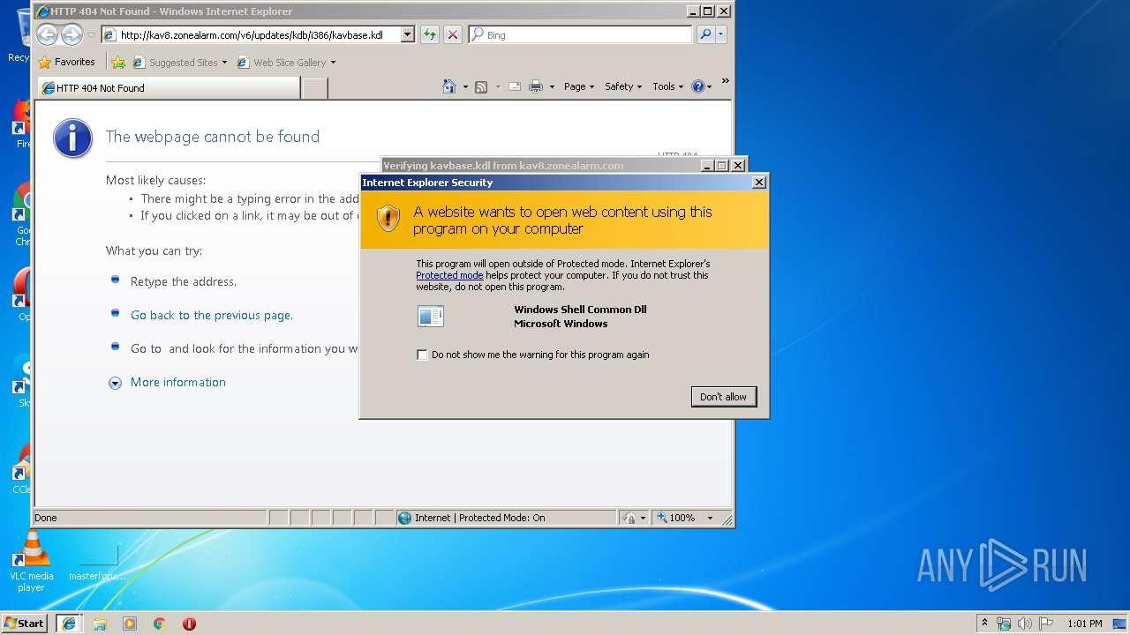1130x635 pixels.
Task: Click the address bar URL field
Action: point(251,35)
